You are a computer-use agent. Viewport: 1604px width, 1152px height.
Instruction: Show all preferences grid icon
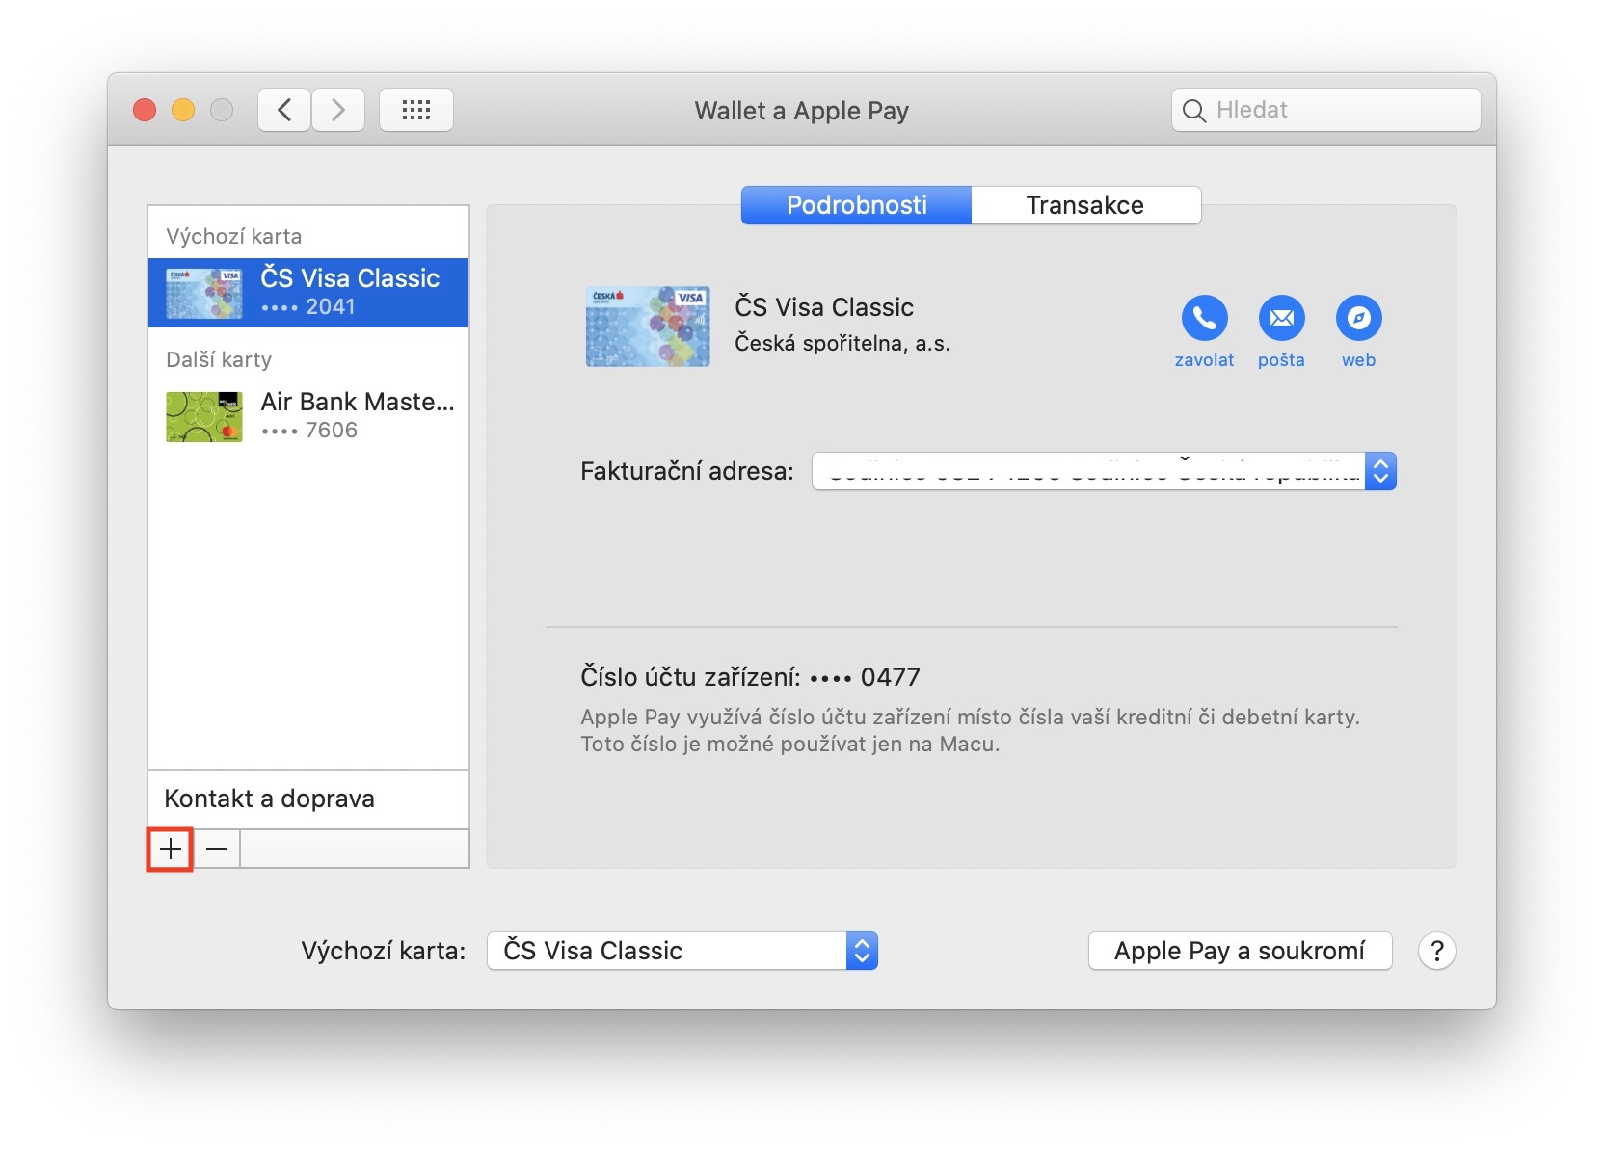tap(416, 110)
